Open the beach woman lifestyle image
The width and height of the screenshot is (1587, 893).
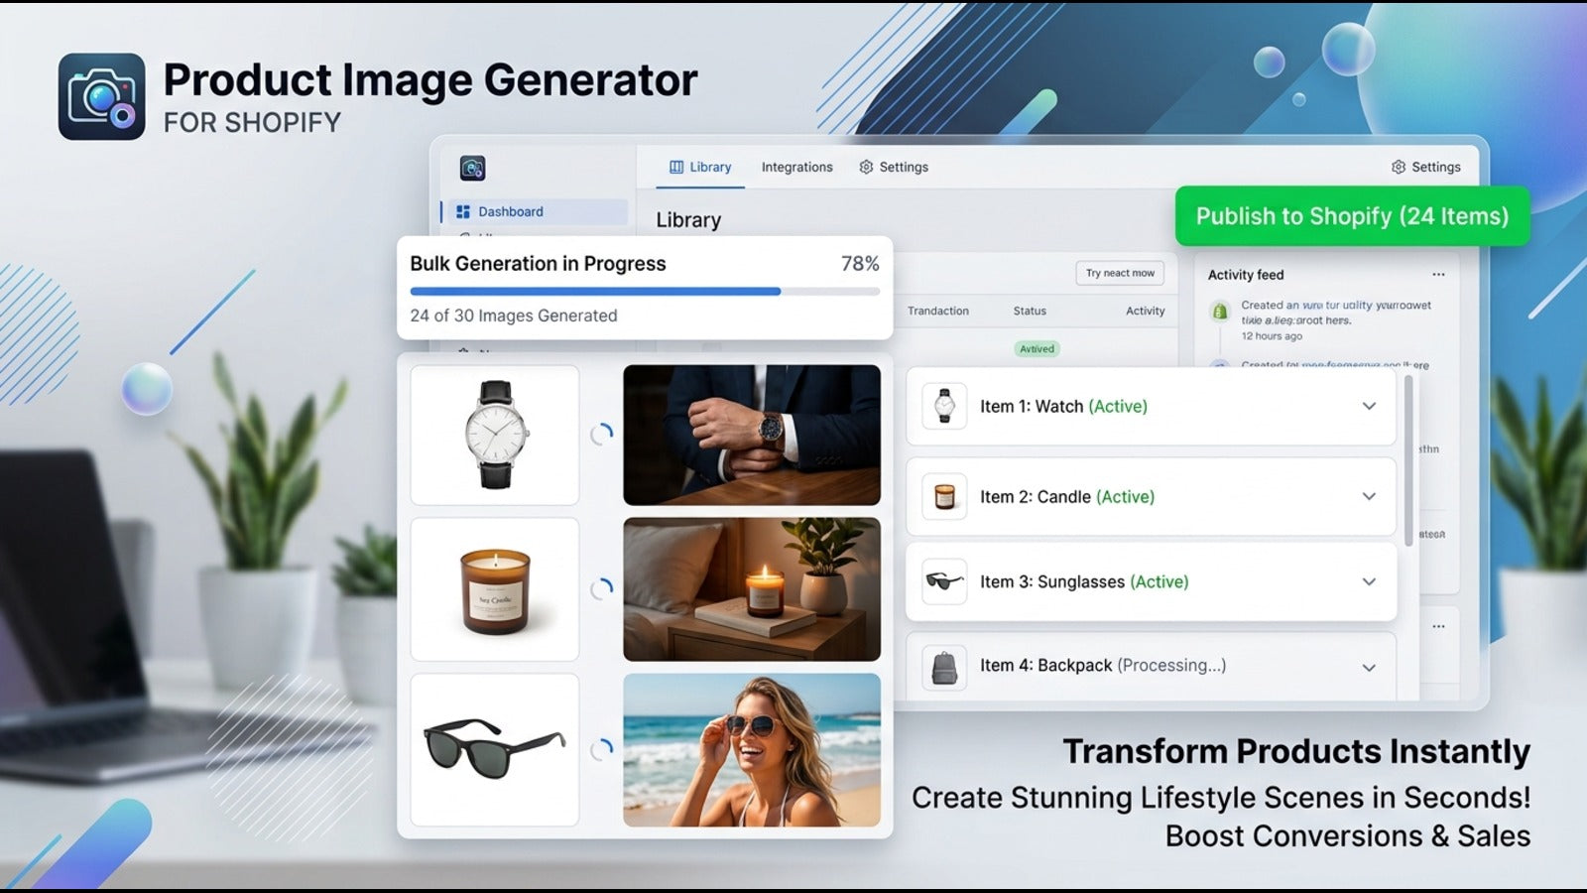pos(752,750)
